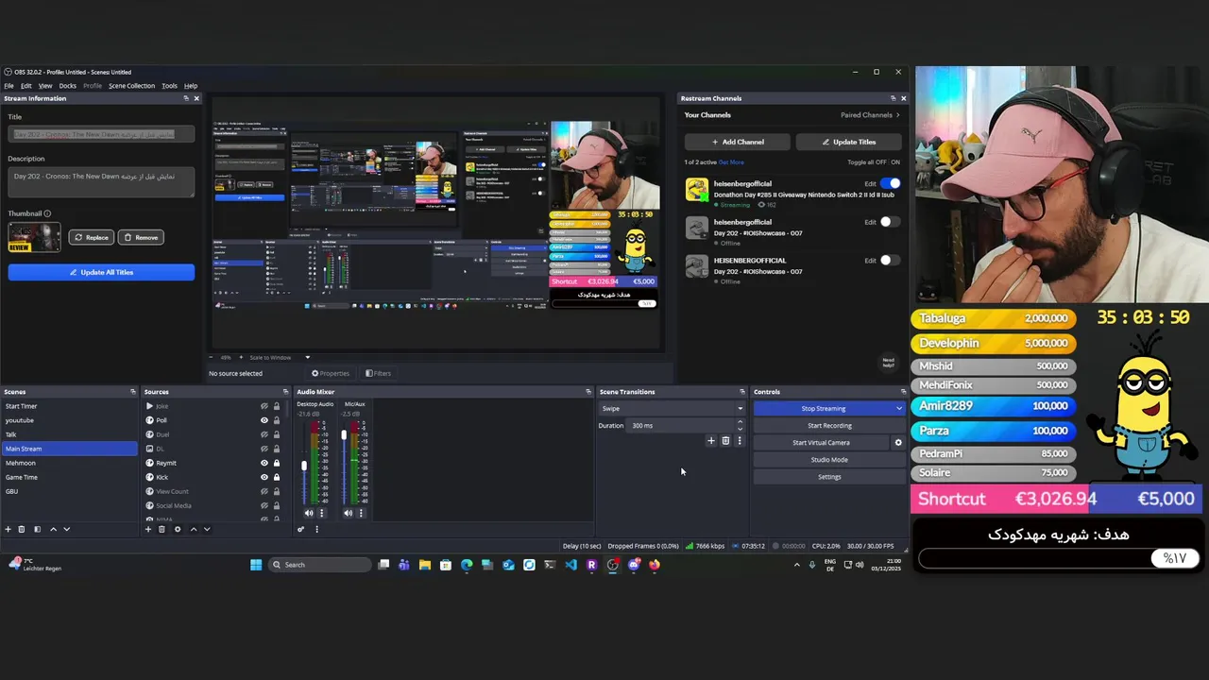Add a scene transition with the plus icon
The height and width of the screenshot is (680, 1209).
click(711, 440)
